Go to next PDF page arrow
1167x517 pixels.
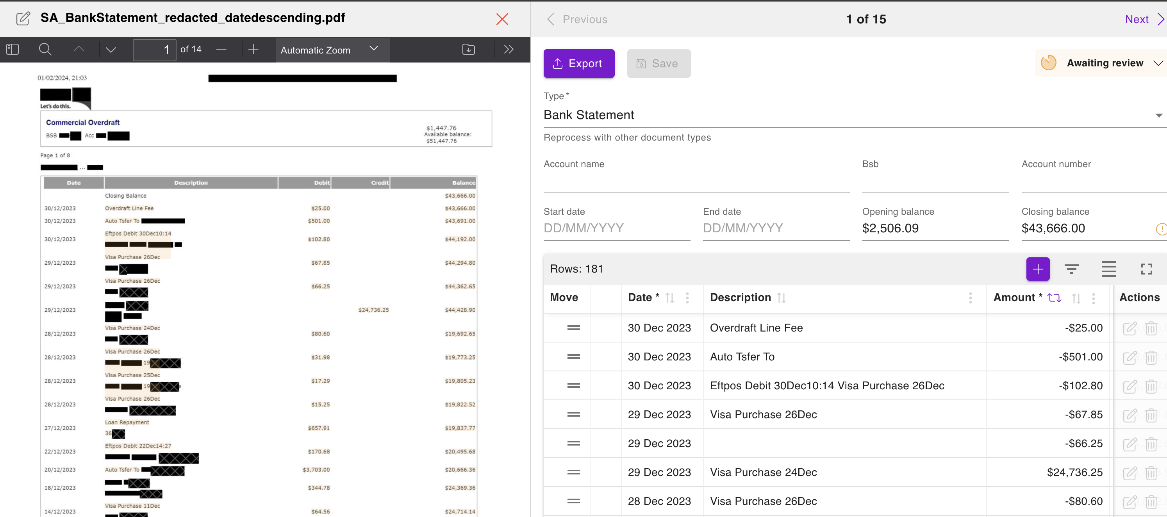(x=111, y=49)
